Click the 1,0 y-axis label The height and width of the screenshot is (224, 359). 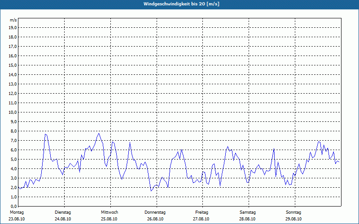click(13, 197)
